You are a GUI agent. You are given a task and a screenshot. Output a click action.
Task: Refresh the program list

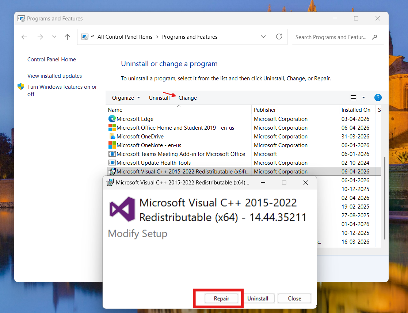click(279, 37)
